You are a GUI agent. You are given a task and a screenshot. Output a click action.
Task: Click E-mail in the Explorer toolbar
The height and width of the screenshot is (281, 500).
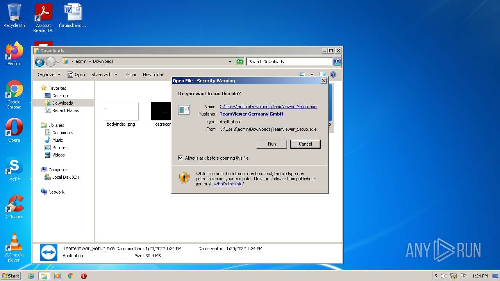coord(131,75)
